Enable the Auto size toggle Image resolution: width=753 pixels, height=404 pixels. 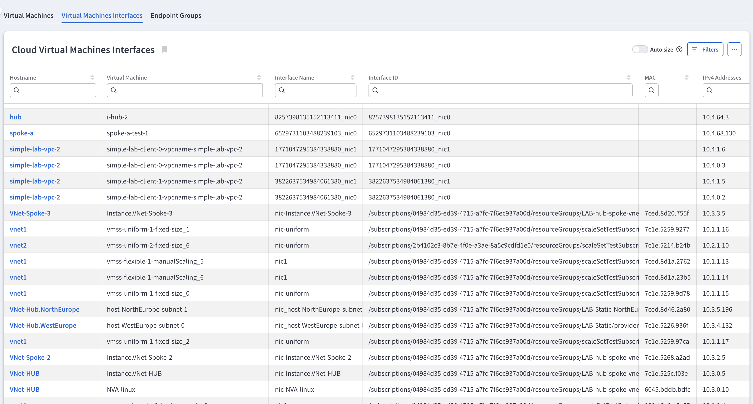640,50
